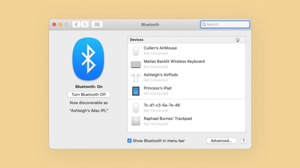Click the Princess's iPad device icon

(x=136, y=91)
